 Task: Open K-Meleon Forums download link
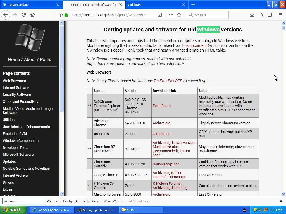tap(167, 183)
